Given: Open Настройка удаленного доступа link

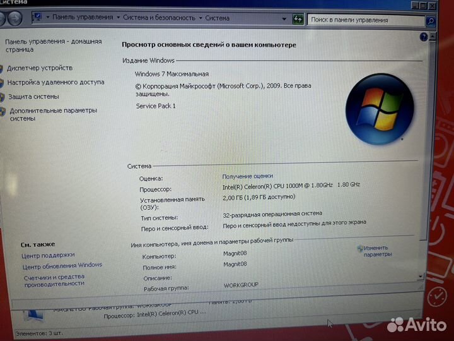Looking at the screenshot, I should (55, 82).
